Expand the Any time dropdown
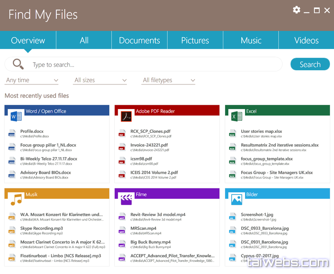The image size is (334, 274). coord(32,80)
